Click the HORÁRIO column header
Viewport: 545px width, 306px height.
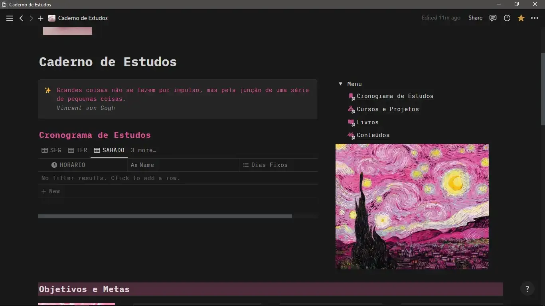(x=83, y=165)
